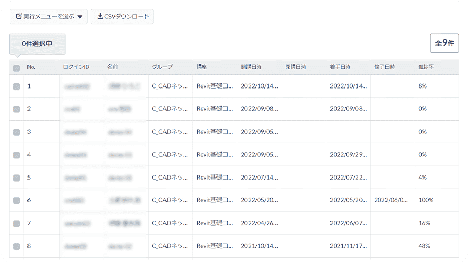Enable the checkbox for row No. 6

tap(17, 201)
